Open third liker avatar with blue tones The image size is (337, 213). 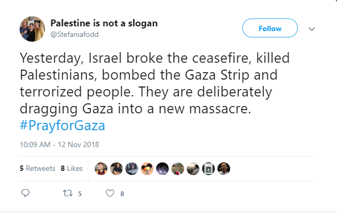(132, 169)
